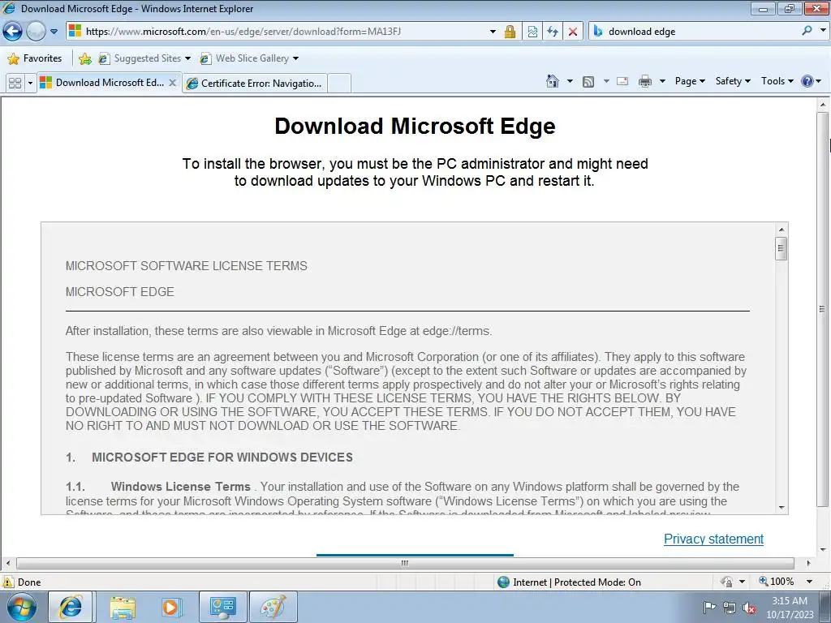
Task: Expand the Web Slice Gallery dropdown arrow
Action: [x=295, y=58]
